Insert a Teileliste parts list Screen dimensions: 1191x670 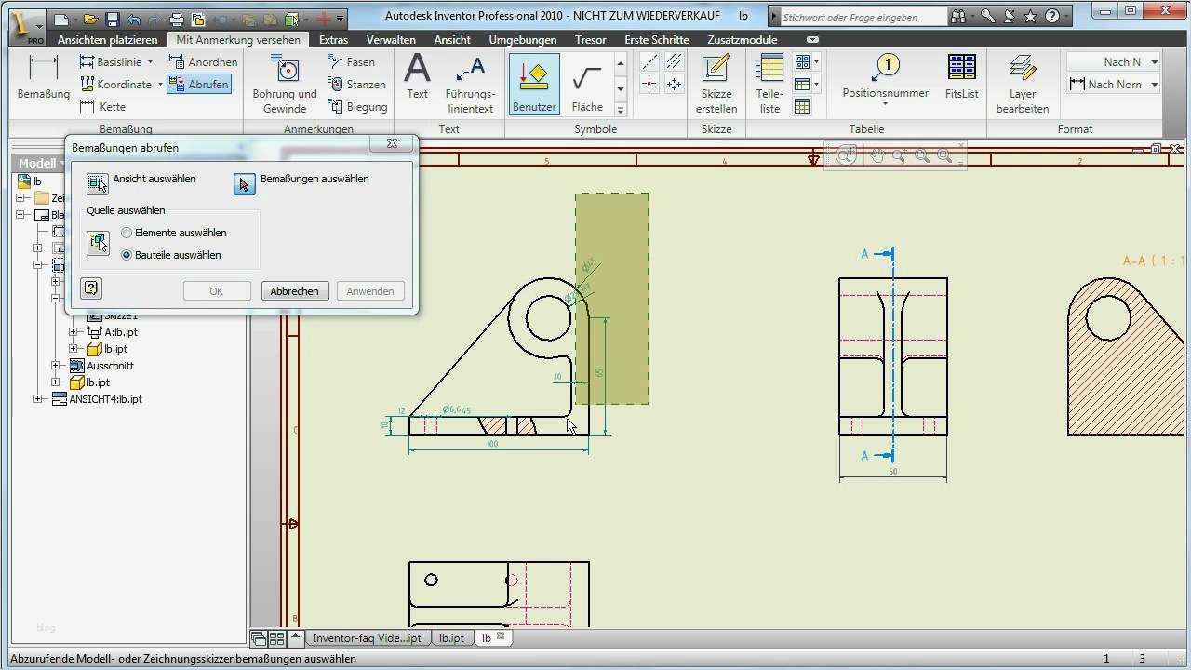click(769, 85)
